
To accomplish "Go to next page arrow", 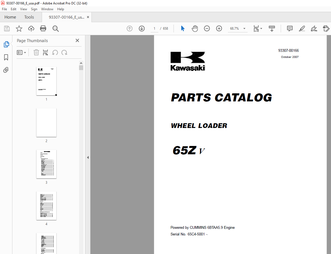I will pos(142,29).
